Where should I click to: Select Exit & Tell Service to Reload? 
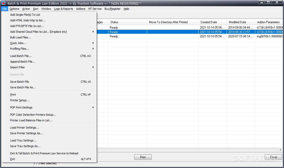pyautogui.click(x=53, y=153)
